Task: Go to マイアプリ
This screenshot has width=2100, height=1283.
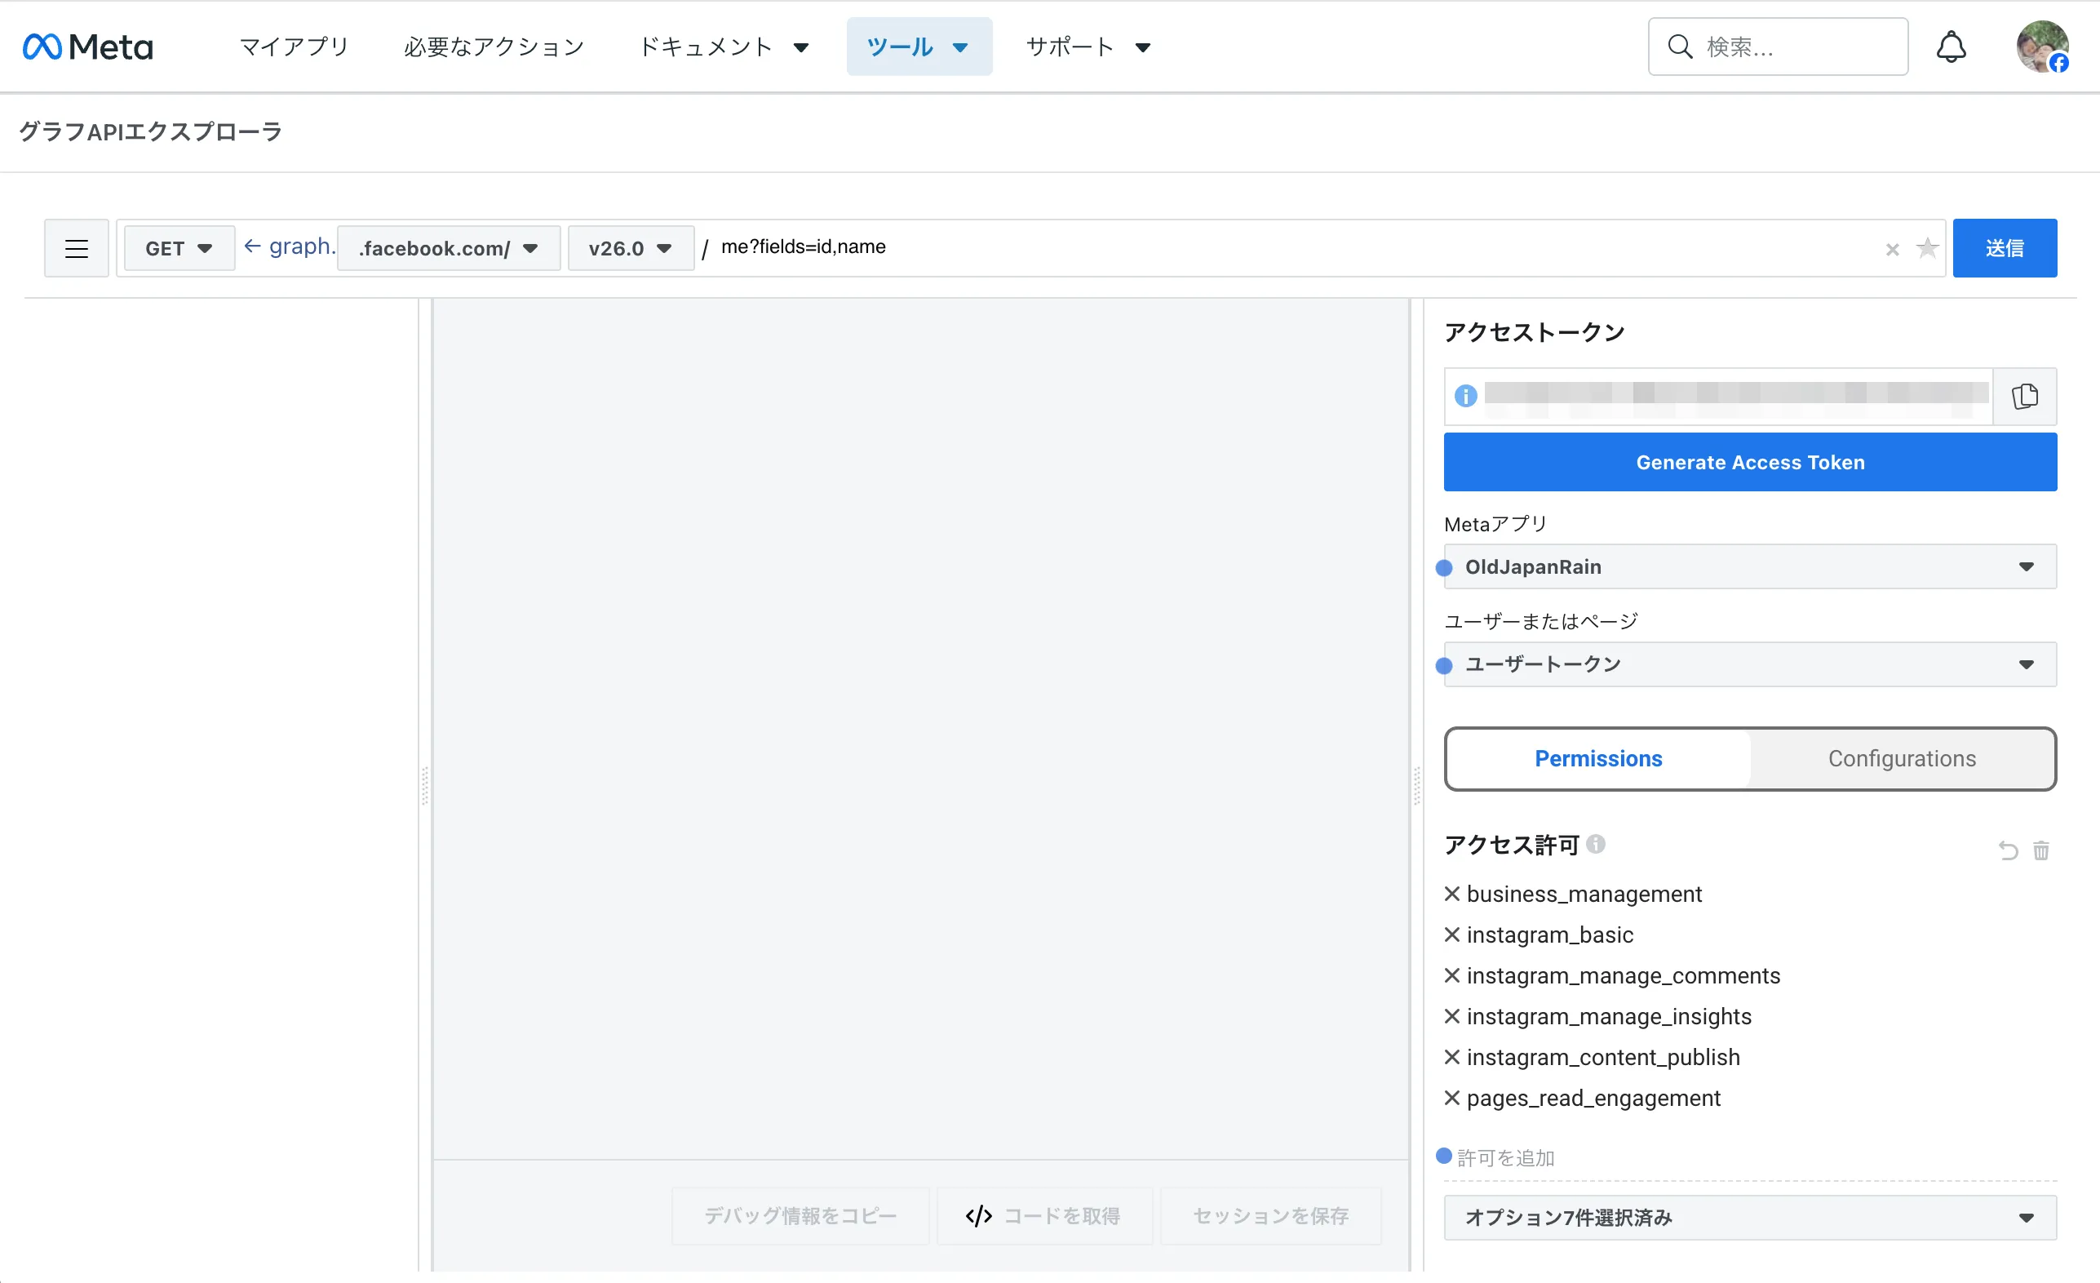Action: click(294, 46)
